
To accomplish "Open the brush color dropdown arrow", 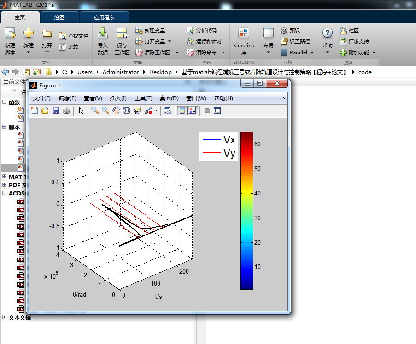I will pyautogui.click(x=156, y=110).
